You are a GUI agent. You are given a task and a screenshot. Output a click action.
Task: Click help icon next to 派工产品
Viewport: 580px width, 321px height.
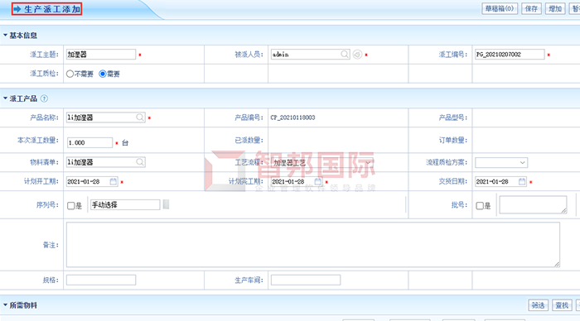(44, 98)
